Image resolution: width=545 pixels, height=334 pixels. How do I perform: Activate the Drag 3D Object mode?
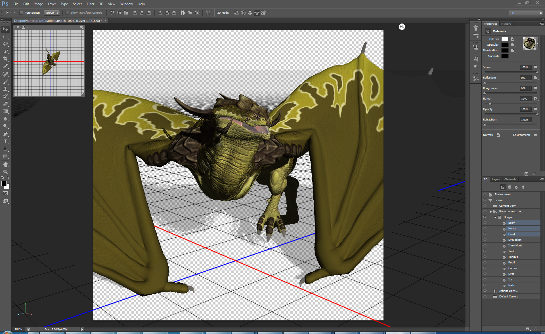tap(250, 13)
